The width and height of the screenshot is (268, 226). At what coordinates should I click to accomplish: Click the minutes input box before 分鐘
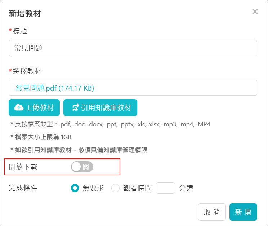coord(165,188)
